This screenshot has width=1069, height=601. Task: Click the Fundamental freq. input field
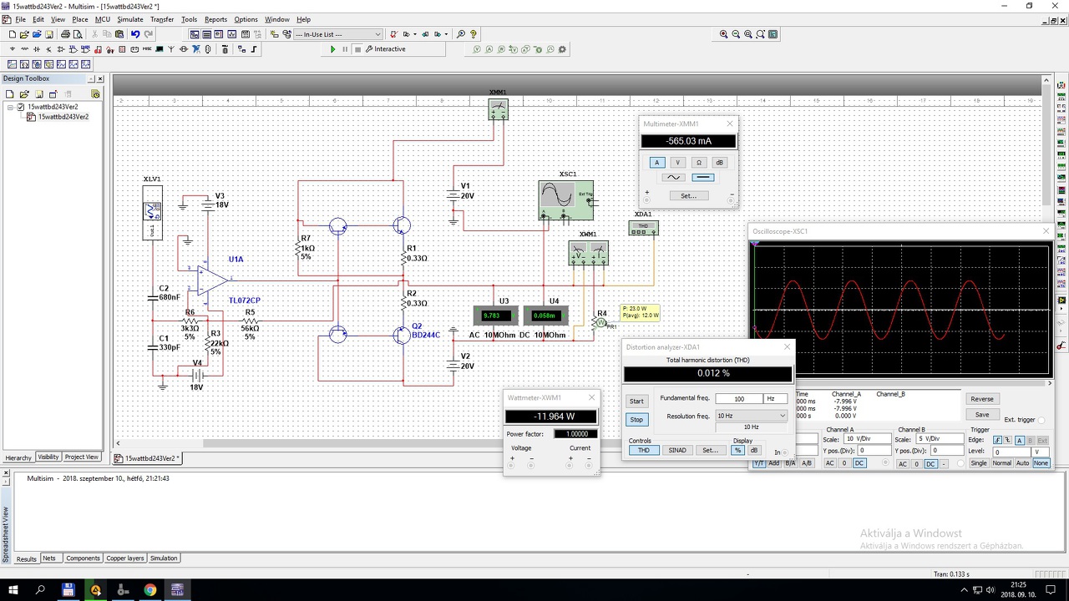pos(739,399)
